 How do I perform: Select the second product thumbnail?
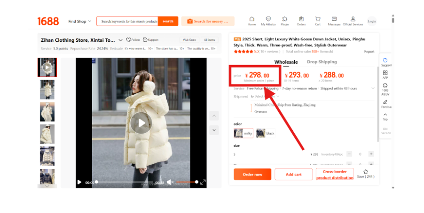tap(47, 89)
